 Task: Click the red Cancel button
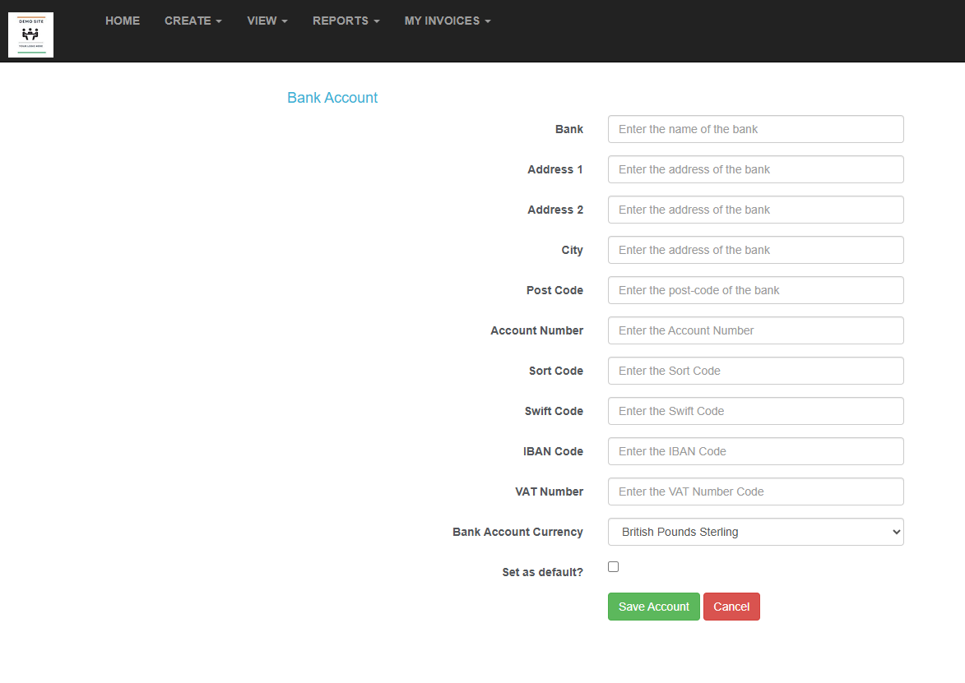731,607
